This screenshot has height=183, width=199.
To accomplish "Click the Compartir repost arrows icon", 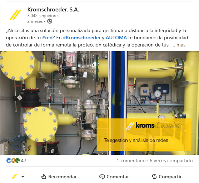I will click(154, 177).
